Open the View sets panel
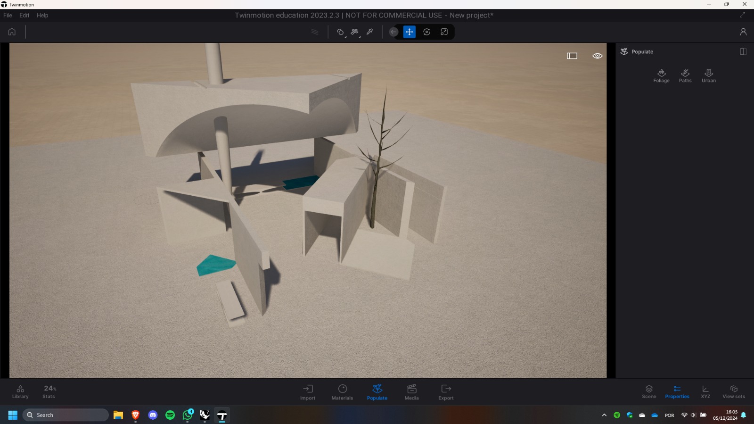754x424 pixels. tap(734, 392)
